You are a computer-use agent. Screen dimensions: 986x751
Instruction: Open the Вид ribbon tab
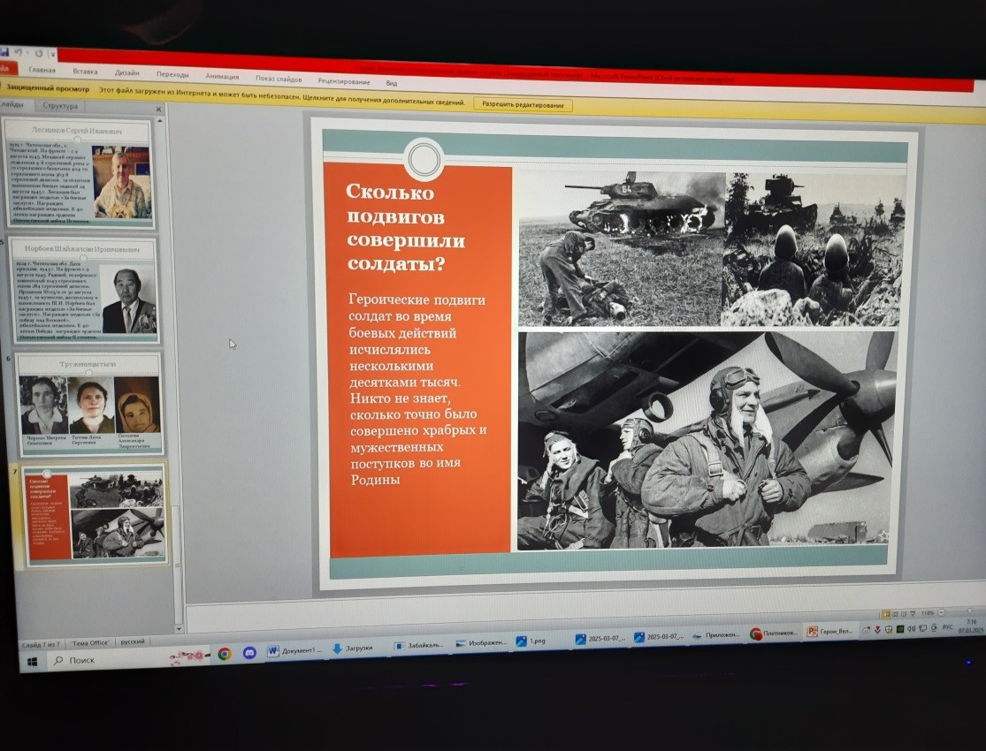pyautogui.click(x=391, y=83)
